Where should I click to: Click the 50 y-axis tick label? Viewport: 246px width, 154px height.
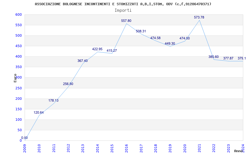pos(20,130)
